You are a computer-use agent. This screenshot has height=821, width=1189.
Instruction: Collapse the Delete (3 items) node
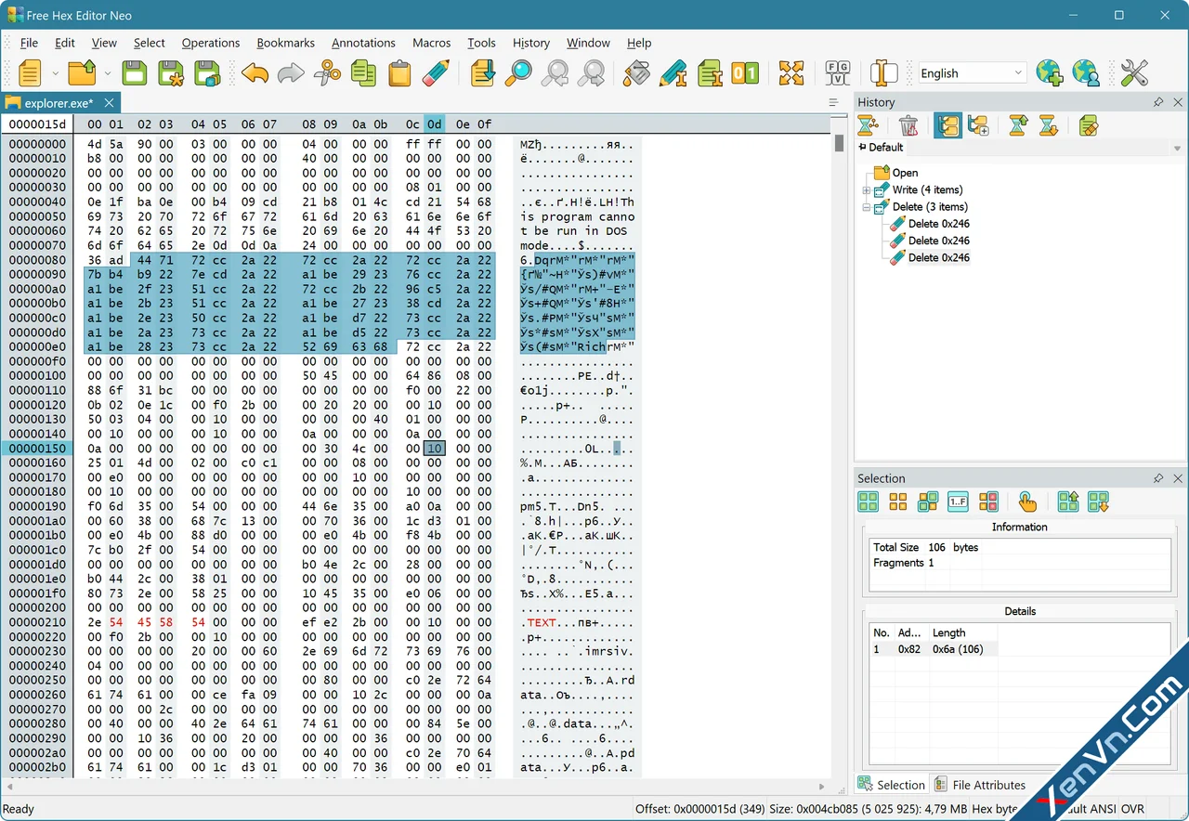867,207
